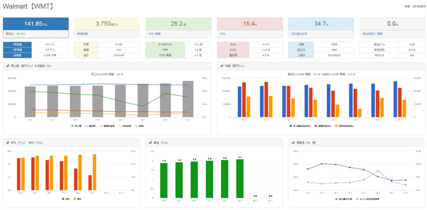The image size is (427, 210).
Task: Select the 1年高値 row label
Action: (17, 44)
